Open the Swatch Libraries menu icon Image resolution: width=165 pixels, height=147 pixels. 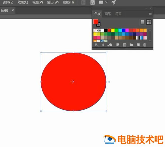(x=96, y=45)
